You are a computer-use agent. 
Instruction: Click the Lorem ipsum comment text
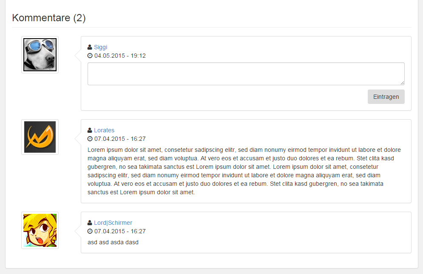[x=244, y=171]
